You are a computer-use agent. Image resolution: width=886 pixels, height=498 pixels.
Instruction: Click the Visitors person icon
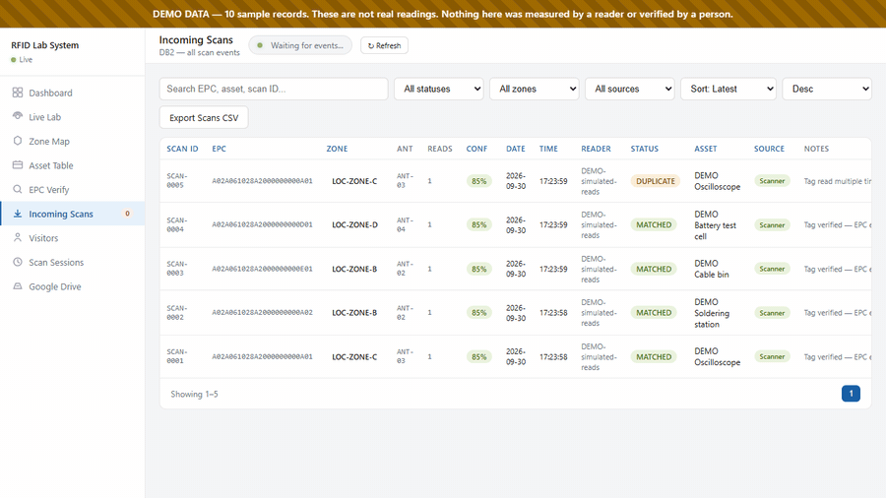click(x=18, y=237)
